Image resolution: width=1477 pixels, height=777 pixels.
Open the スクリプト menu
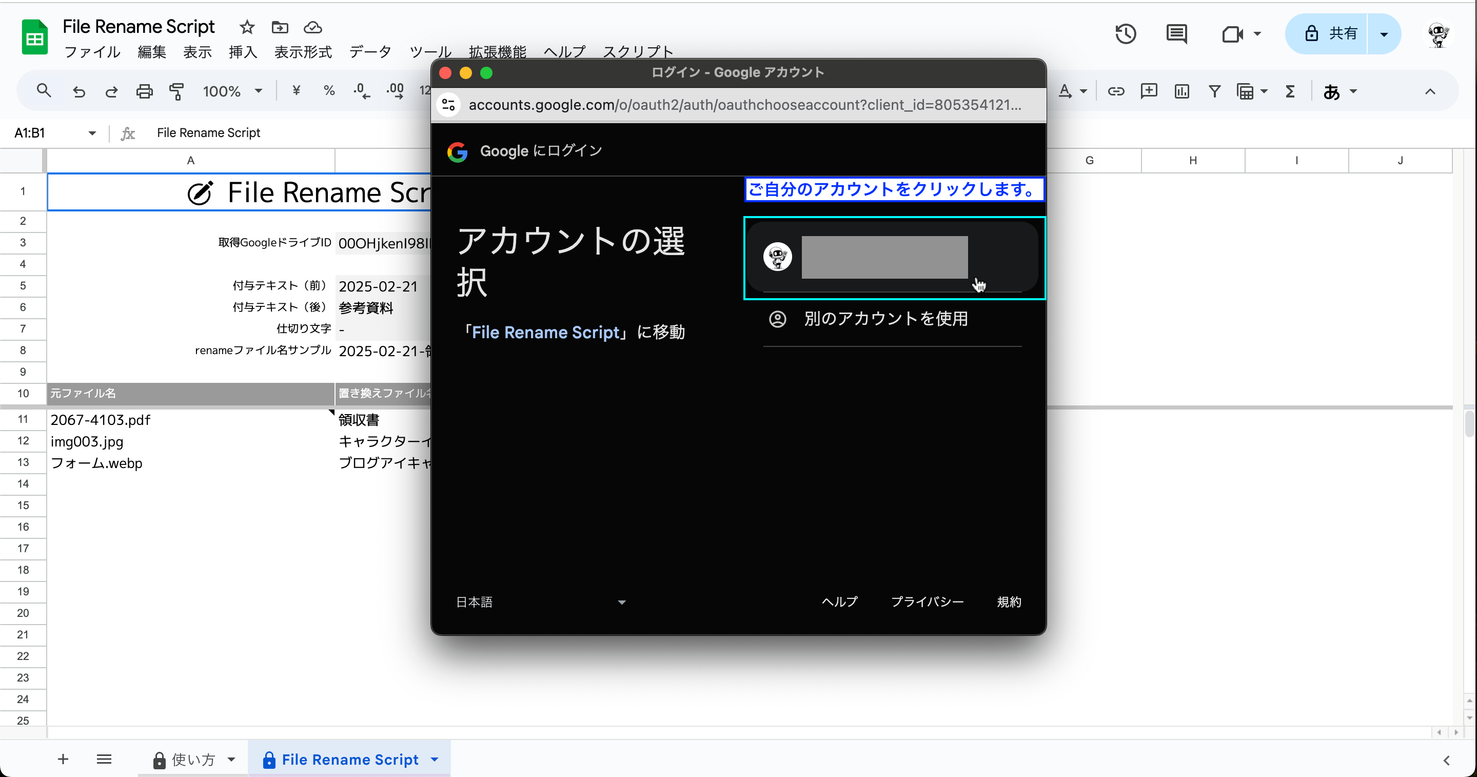point(638,52)
